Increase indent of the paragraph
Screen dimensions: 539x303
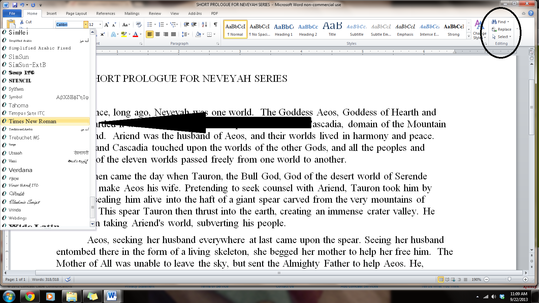194,25
